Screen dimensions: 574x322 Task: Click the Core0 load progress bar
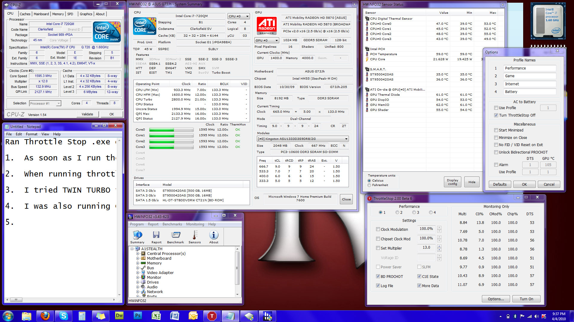click(x=171, y=130)
